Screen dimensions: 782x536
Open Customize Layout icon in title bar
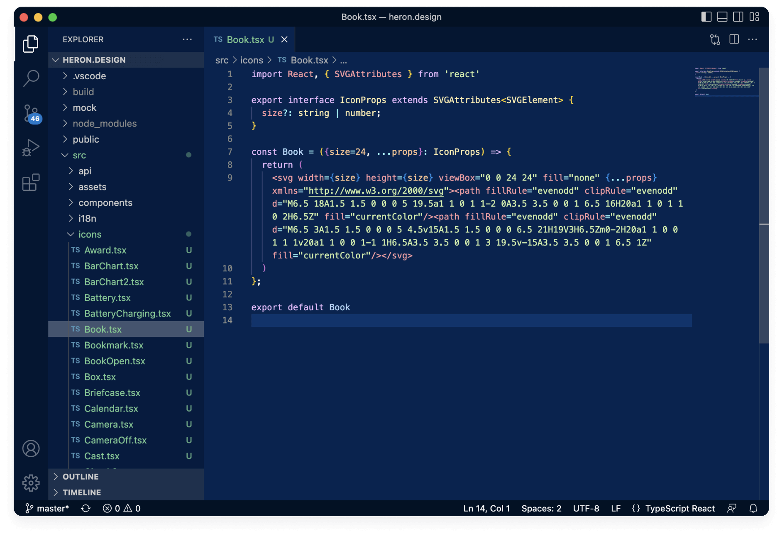pyautogui.click(x=754, y=17)
